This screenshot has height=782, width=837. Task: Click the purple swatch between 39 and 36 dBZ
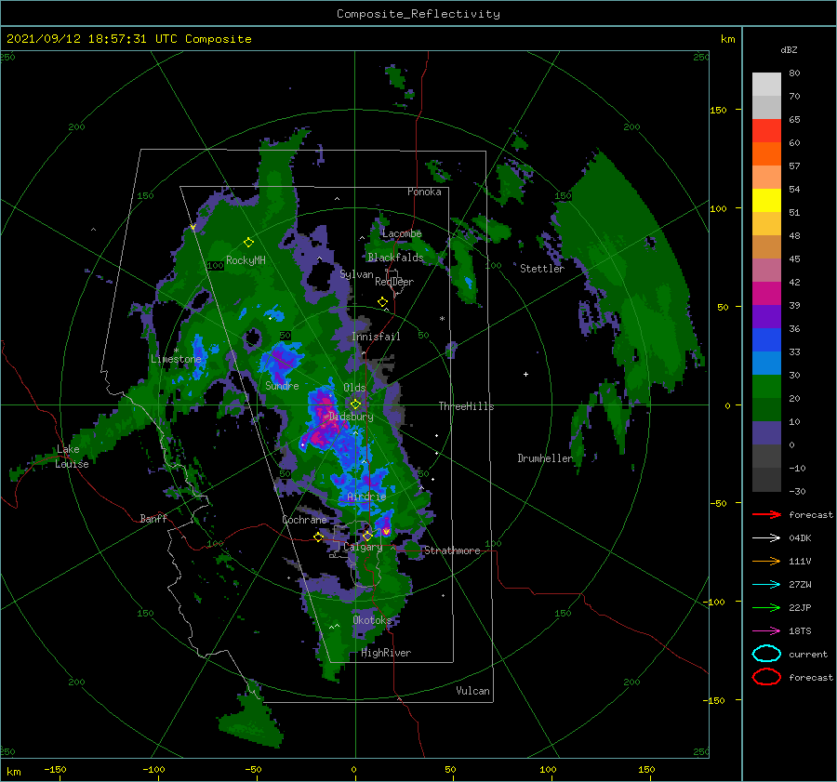pyautogui.click(x=766, y=317)
